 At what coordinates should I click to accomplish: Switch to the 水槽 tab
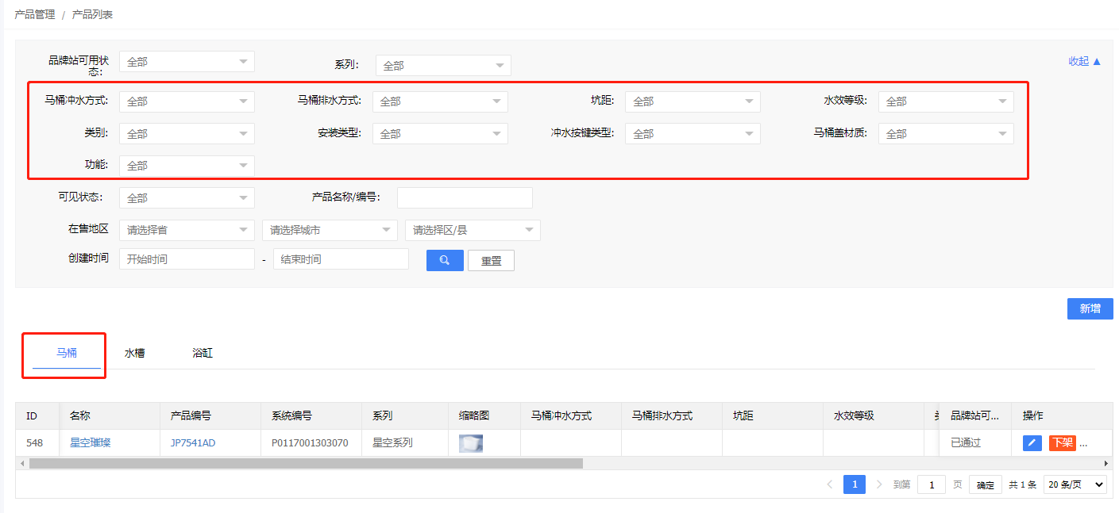tap(134, 353)
